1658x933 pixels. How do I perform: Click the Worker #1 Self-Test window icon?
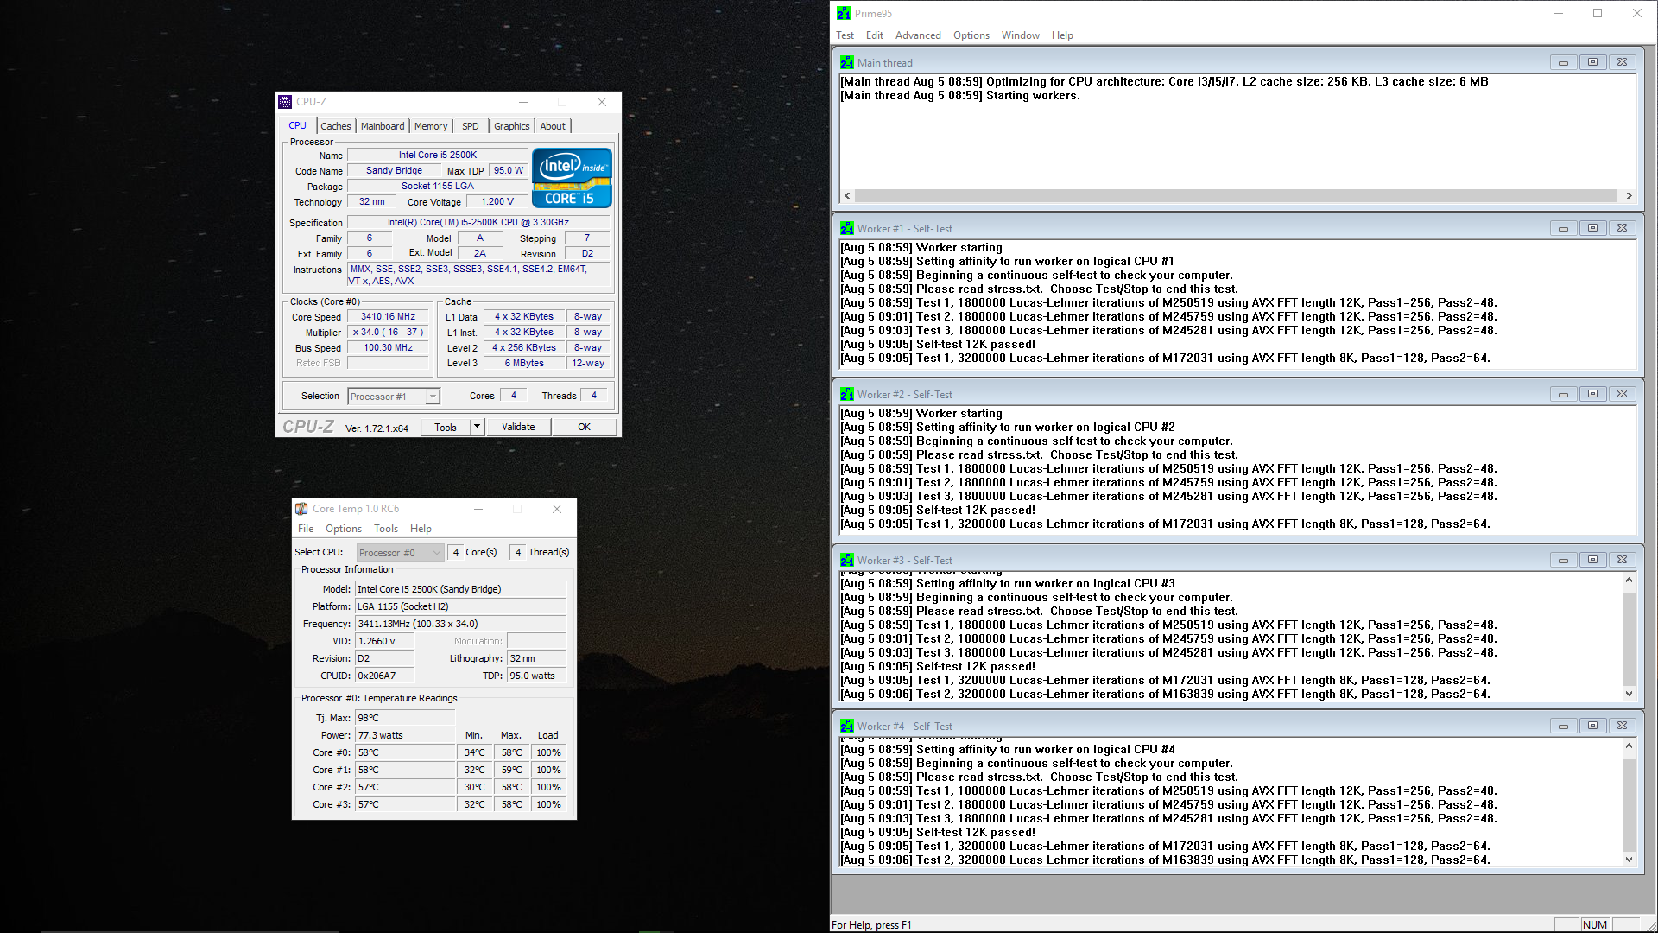pos(847,229)
